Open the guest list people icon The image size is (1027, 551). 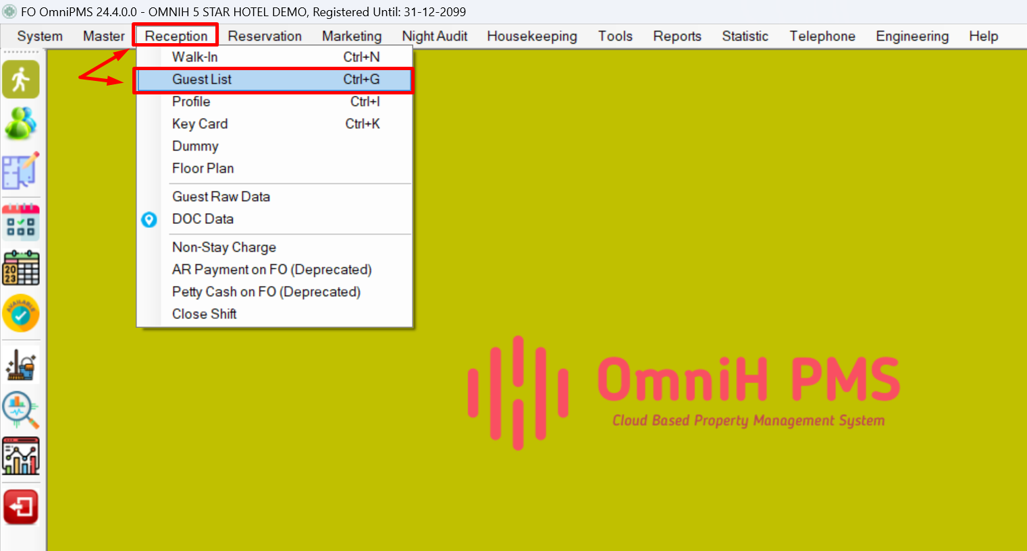click(x=21, y=124)
